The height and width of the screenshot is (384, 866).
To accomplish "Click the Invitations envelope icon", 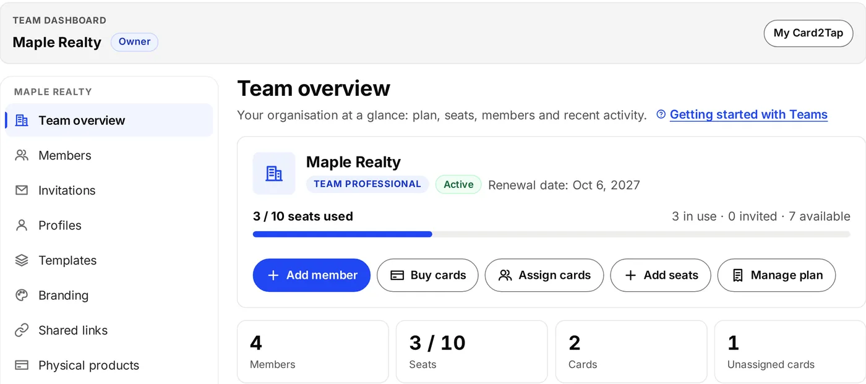I will click(x=22, y=190).
